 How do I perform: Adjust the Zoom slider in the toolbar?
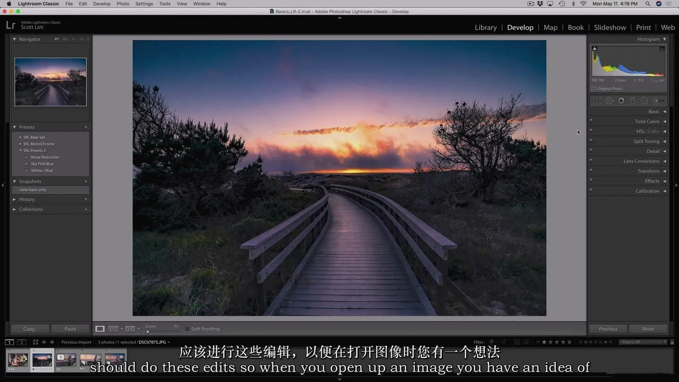(148, 332)
